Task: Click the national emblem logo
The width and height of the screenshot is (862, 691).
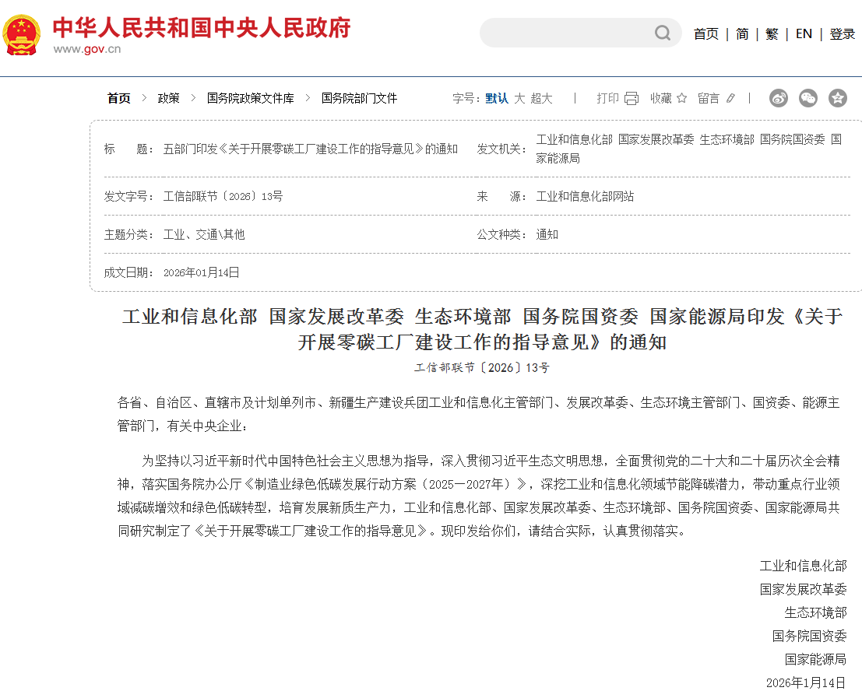Action: coord(21,33)
